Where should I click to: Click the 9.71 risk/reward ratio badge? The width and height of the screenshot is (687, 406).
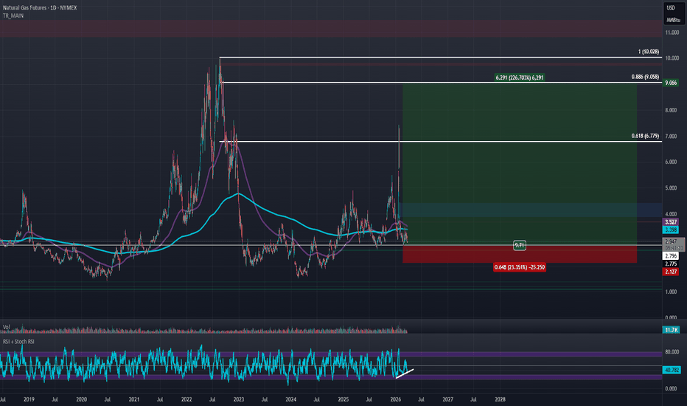click(519, 244)
